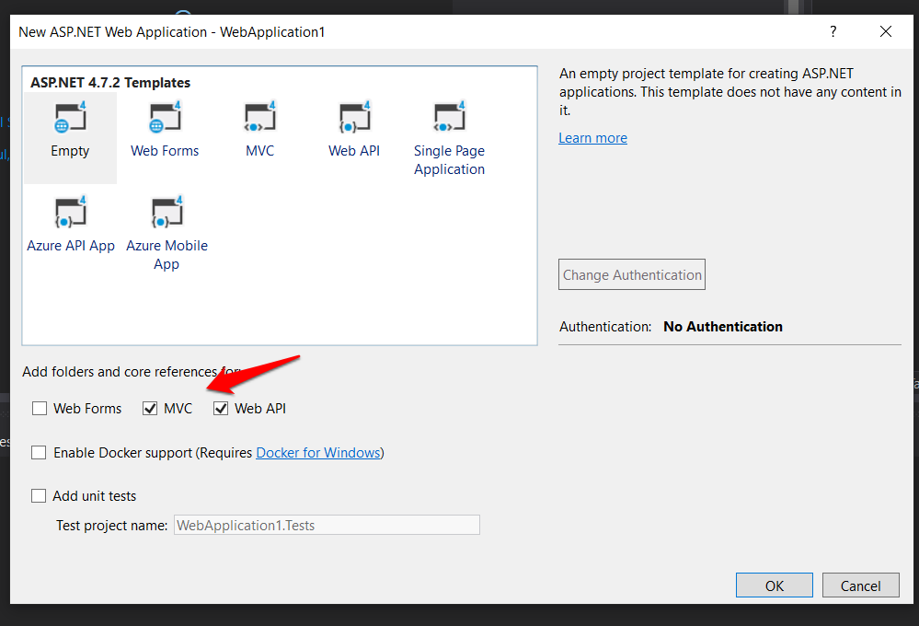Click the Change Authentication button

(632, 275)
